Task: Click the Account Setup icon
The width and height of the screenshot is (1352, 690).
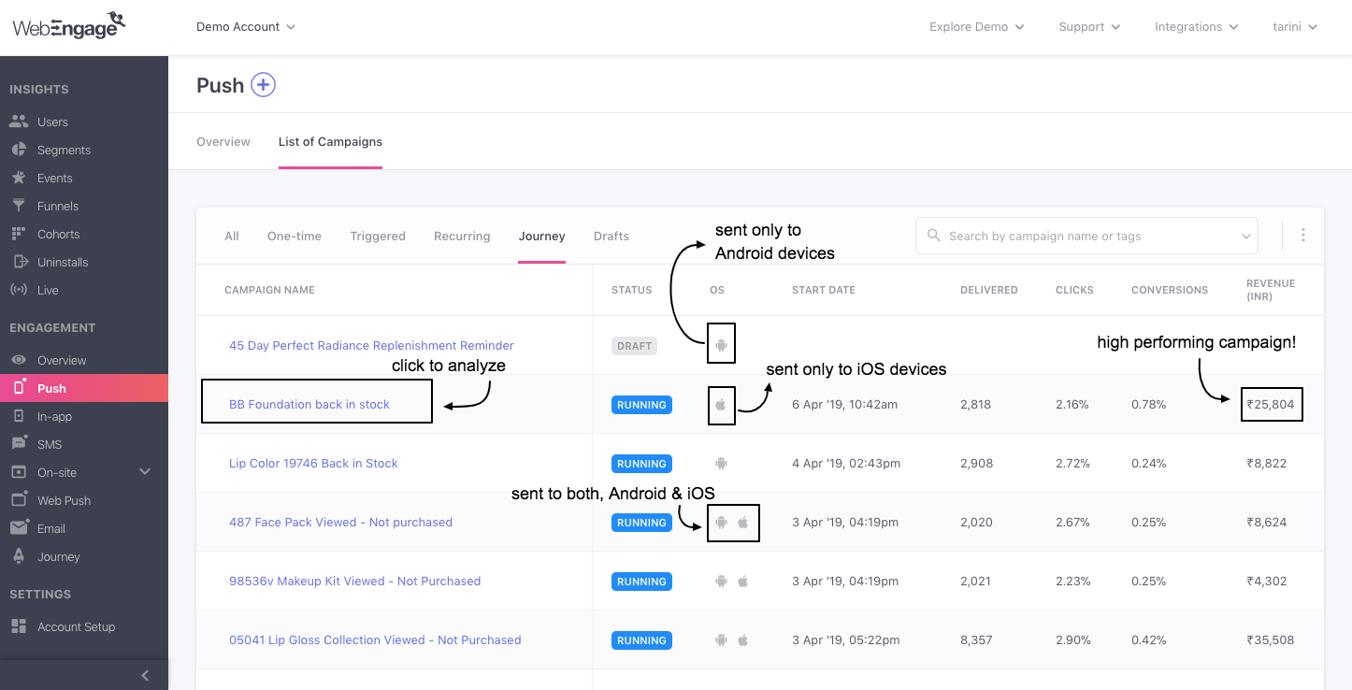Action: (18, 626)
